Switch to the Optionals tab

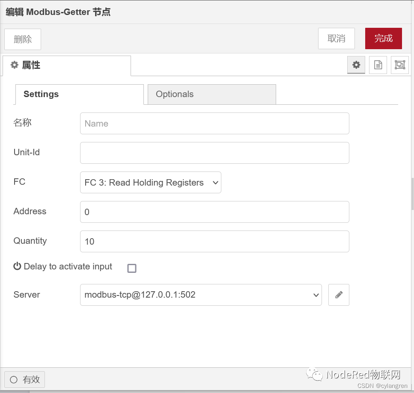point(211,94)
